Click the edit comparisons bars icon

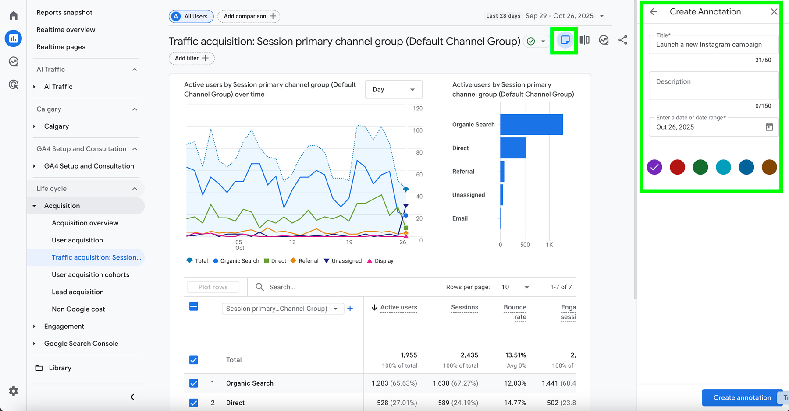click(584, 40)
